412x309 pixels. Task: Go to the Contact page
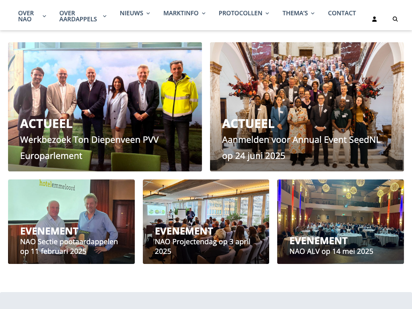coord(342,13)
